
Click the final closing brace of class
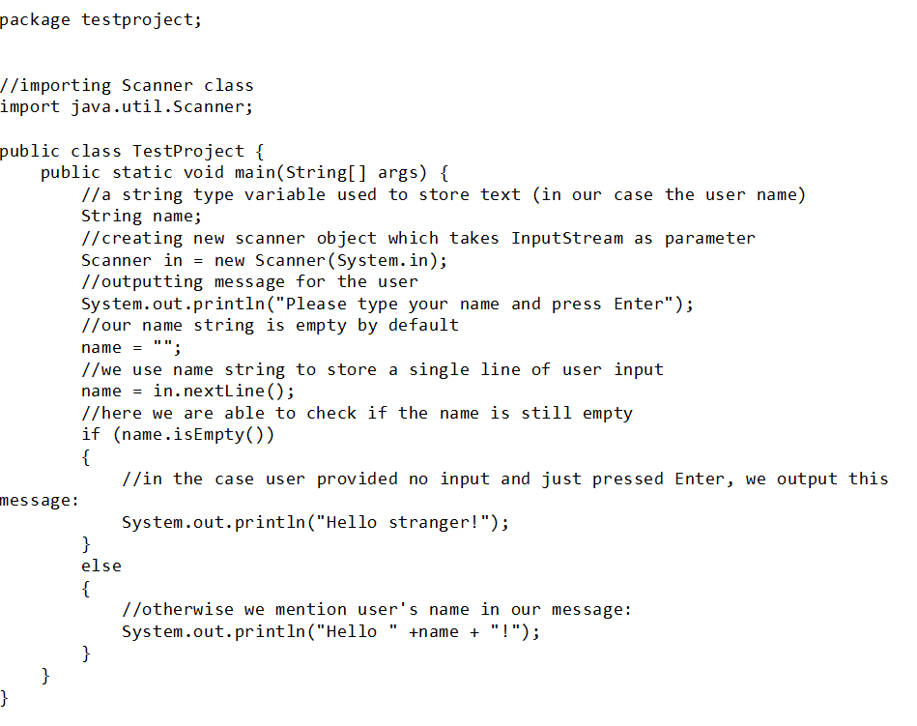click(4, 698)
